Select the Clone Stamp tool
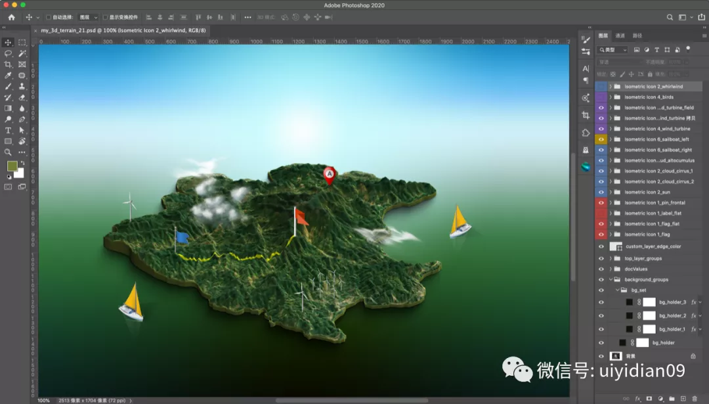This screenshot has width=709, height=404. click(x=22, y=87)
